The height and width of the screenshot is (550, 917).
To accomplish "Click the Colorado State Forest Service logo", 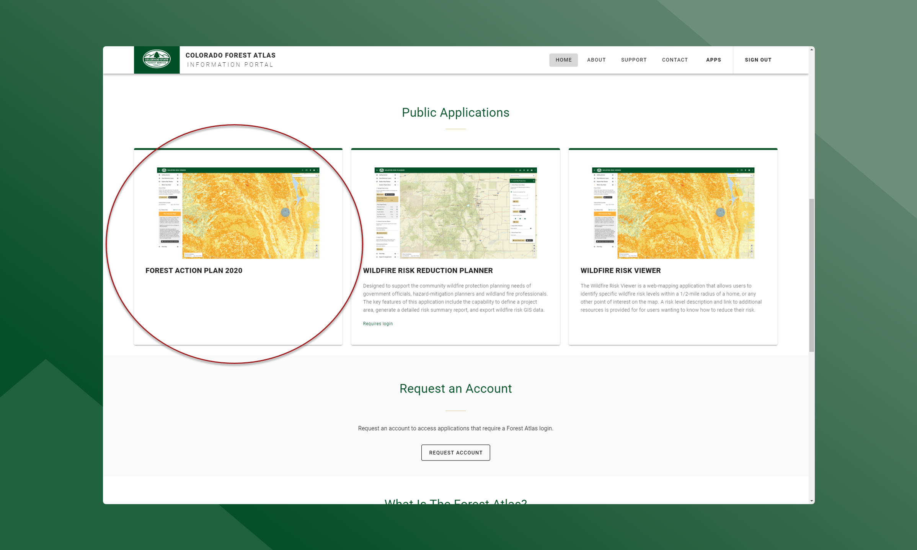I will click(x=157, y=60).
